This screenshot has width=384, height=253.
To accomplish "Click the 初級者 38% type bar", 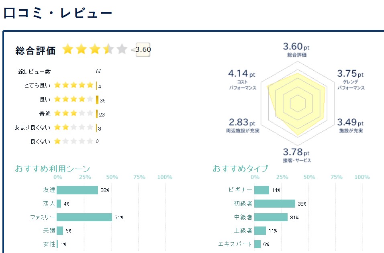I will [x=275, y=204].
